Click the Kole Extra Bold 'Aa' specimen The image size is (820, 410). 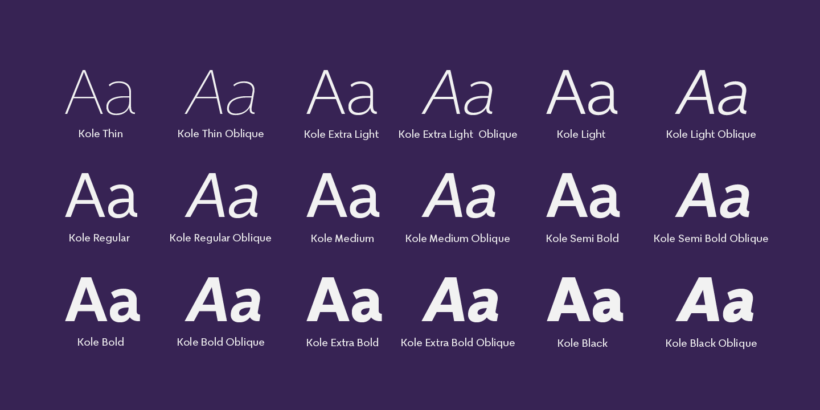click(x=343, y=300)
